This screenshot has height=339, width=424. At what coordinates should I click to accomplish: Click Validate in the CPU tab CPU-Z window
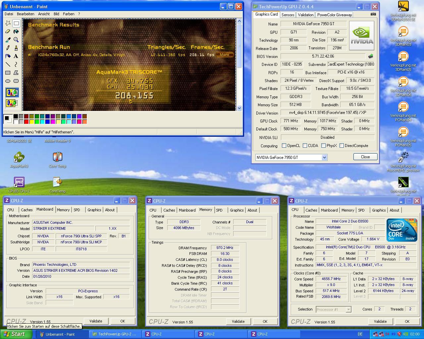point(380,321)
